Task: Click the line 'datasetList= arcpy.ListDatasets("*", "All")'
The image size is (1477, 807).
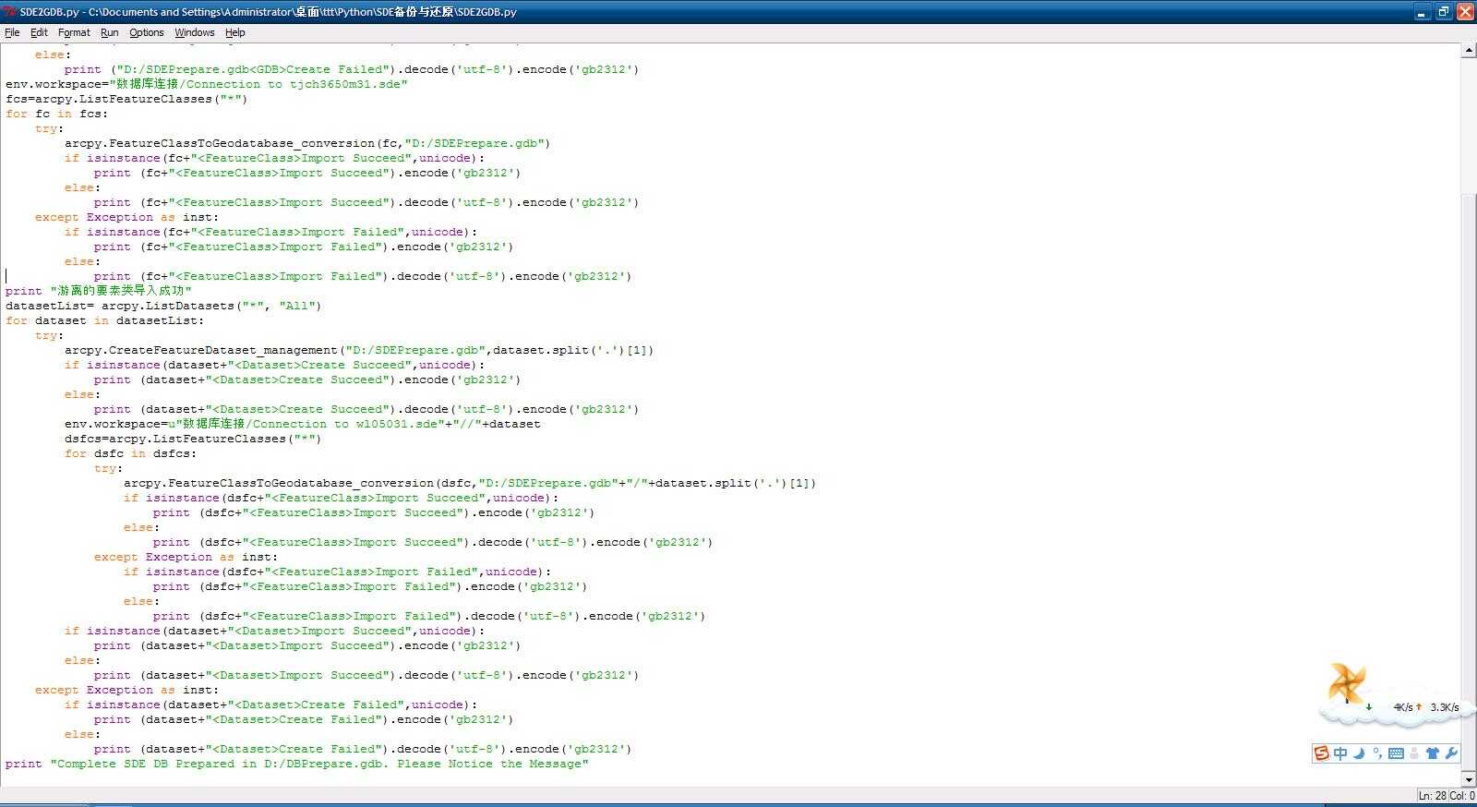Action: click(x=163, y=306)
